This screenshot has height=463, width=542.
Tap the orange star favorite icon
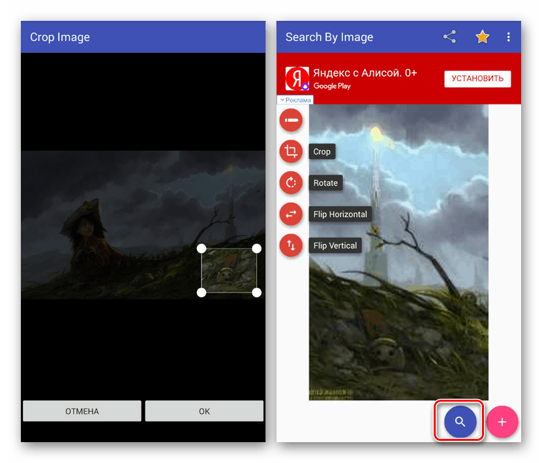[482, 37]
